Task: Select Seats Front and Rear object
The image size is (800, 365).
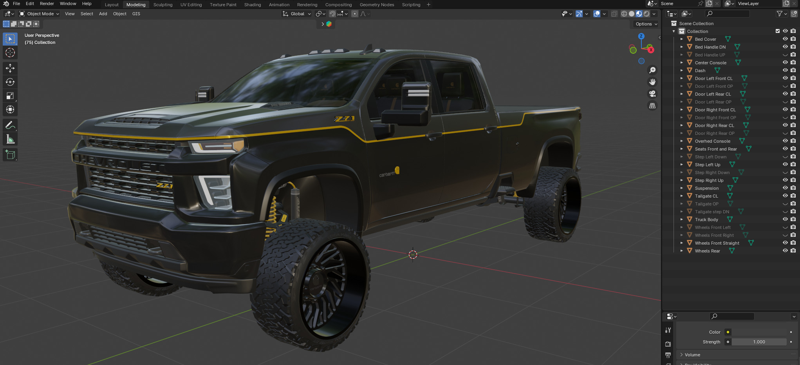Action: click(715, 149)
